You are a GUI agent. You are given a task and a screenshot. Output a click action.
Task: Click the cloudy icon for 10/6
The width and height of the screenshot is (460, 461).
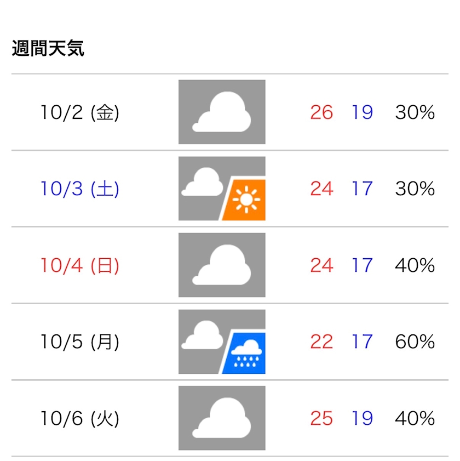click(222, 418)
